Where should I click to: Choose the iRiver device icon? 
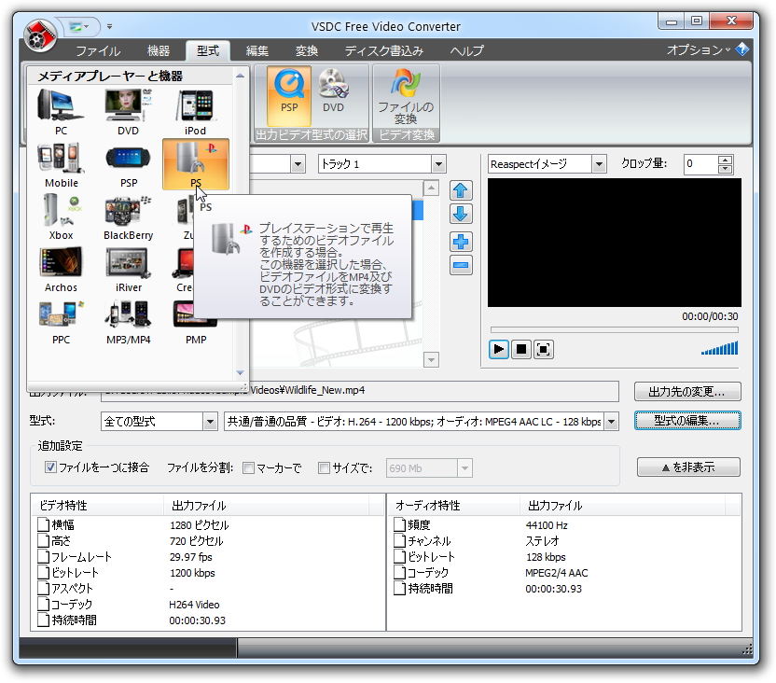[128, 270]
